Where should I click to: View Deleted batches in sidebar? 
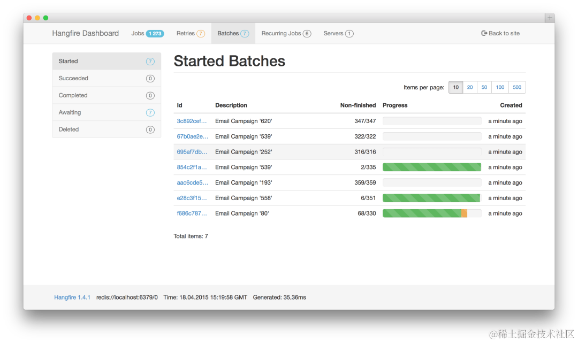coord(107,129)
